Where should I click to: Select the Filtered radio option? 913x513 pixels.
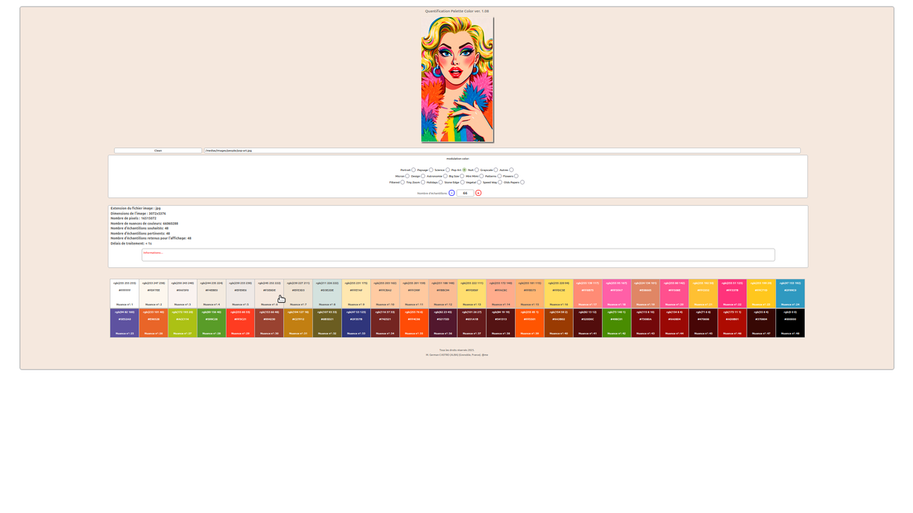402,182
